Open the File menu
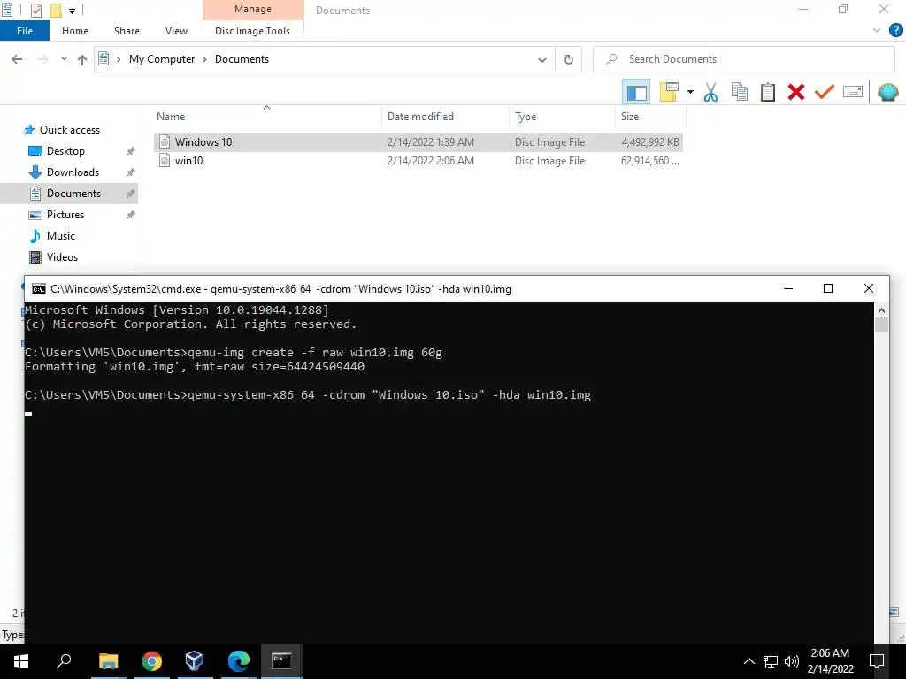Image resolution: width=906 pixels, height=679 pixels. 25,31
